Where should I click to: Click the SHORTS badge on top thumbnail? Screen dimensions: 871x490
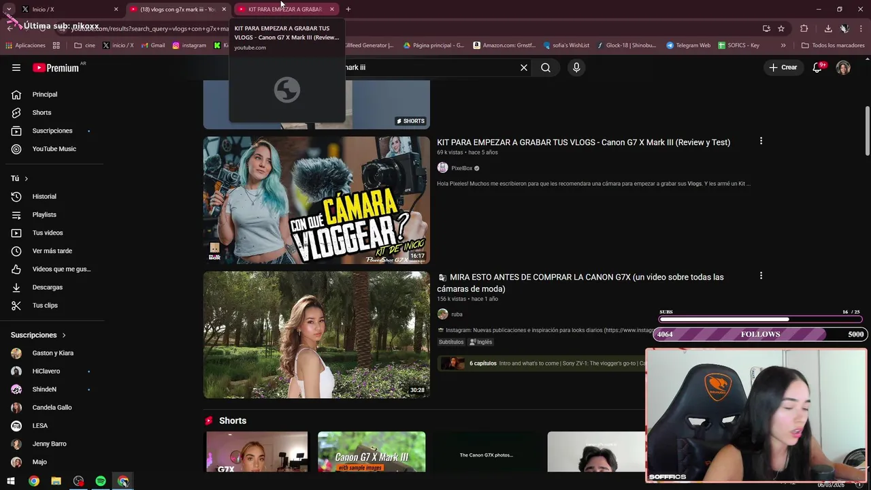[x=410, y=121]
